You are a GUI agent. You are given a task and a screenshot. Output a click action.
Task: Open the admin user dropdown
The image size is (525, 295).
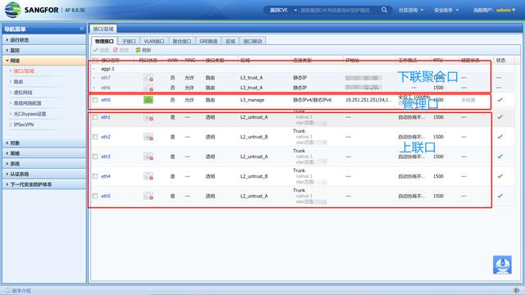[506, 10]
